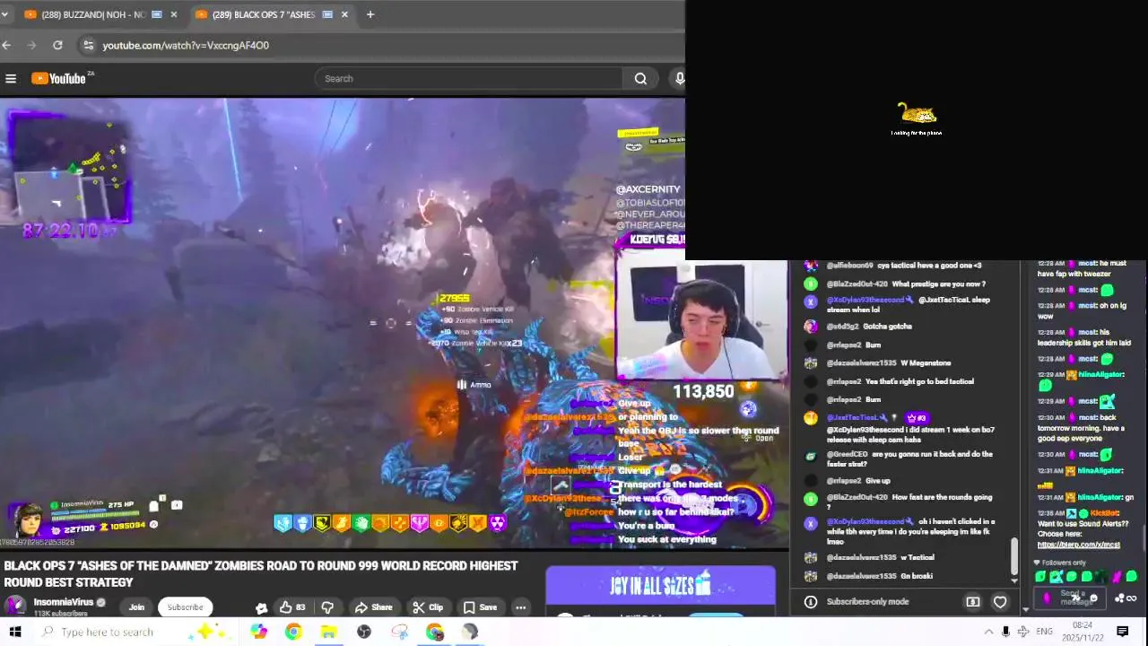
Task: Subscribe to InsomniaVirus channel
Action: tap(185, 607)
